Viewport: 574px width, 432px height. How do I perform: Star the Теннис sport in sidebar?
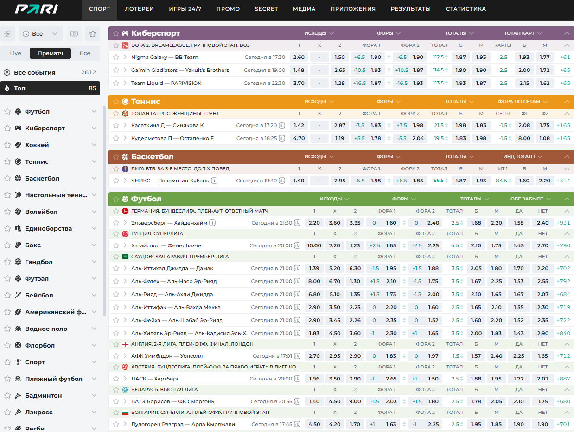[7, 161]
